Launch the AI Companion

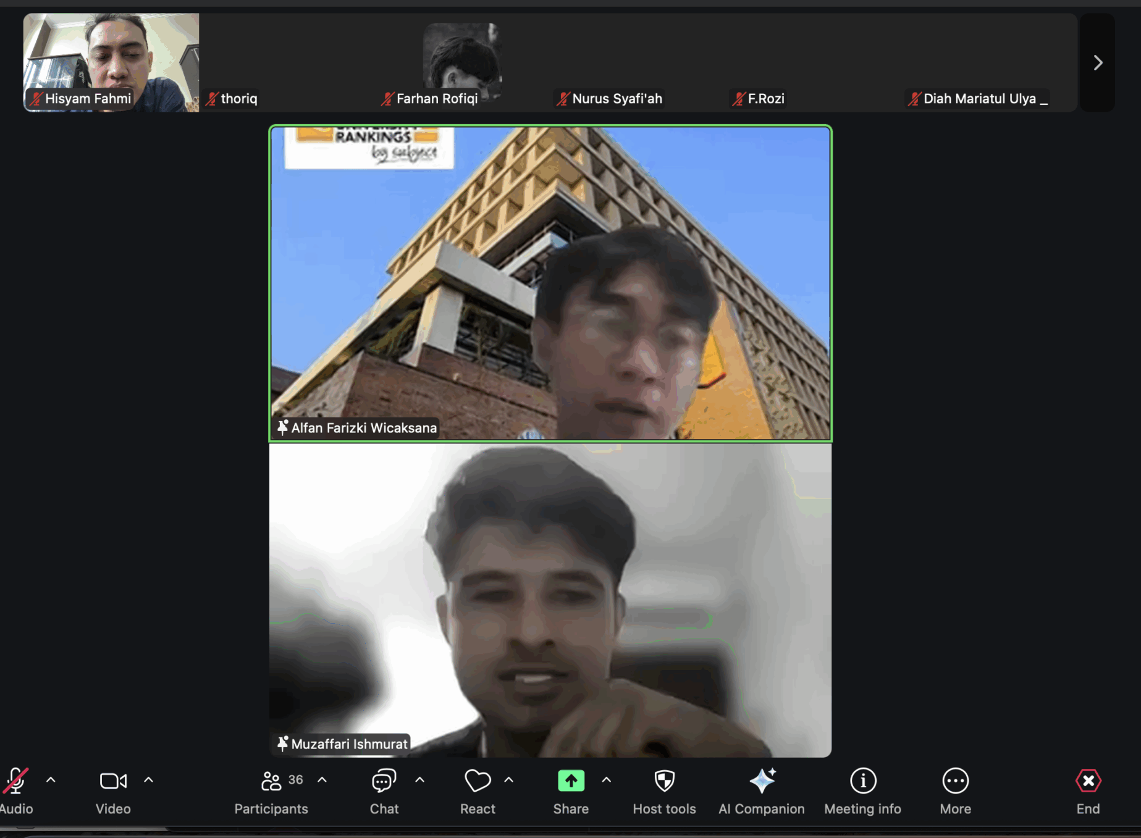click(x=762, y=782)
